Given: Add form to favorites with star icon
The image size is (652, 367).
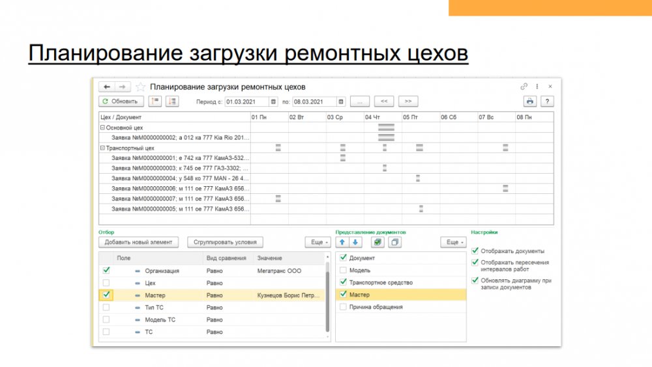Looking at the screenshot, I should coord(141,87).
